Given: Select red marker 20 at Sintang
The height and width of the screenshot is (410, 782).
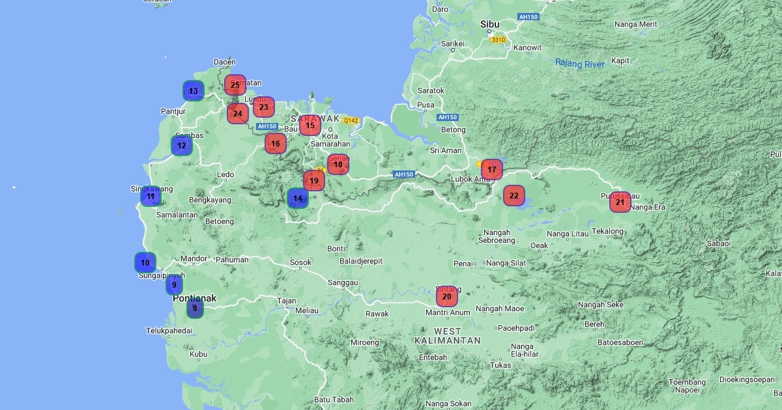Looking at the screenshot, I should point(446,297).
